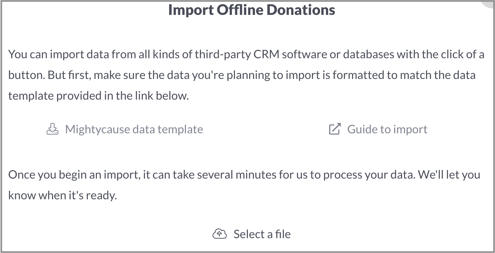
Task: Click the phrase 'template provided in the link below'
Action: [x=98, y=96]
